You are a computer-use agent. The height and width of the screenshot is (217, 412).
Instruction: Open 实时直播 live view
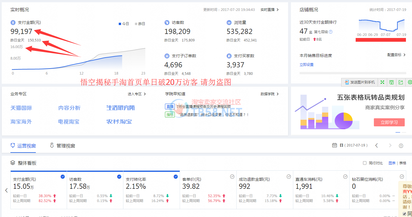pos(269,10)
